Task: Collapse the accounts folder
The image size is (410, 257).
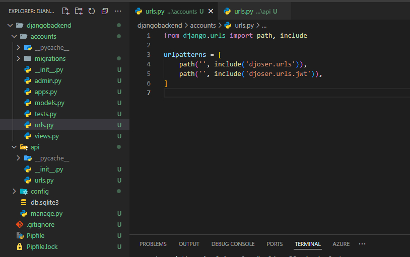Action: (43, 36)
